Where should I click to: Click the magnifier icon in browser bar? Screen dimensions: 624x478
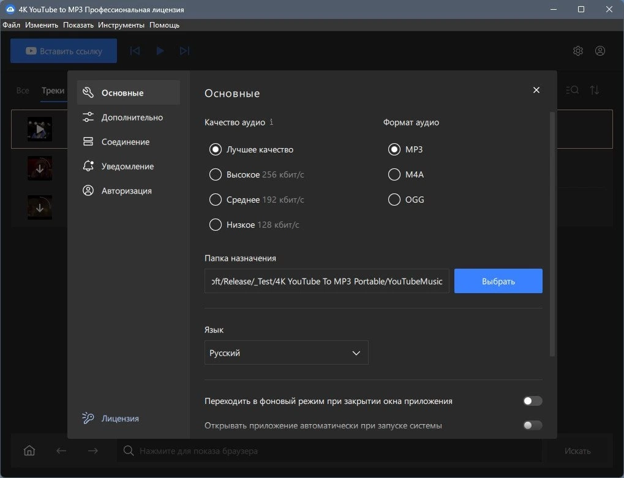click(x=128, y=450)
